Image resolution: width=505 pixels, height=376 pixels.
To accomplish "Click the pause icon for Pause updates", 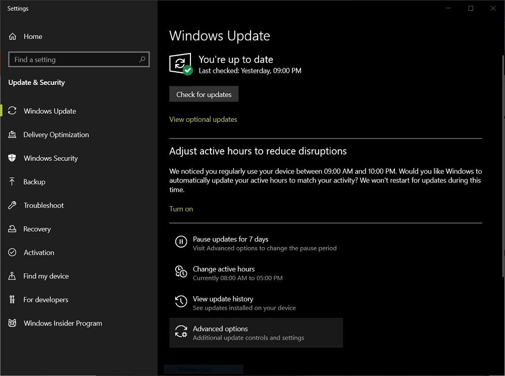I will [x=181, y=242].
